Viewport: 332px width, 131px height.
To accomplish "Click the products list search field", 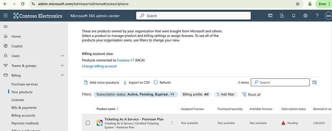I will pos(280,82).
